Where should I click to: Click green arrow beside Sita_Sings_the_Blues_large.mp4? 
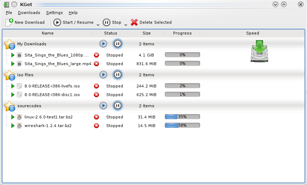(x=13, y=64)
